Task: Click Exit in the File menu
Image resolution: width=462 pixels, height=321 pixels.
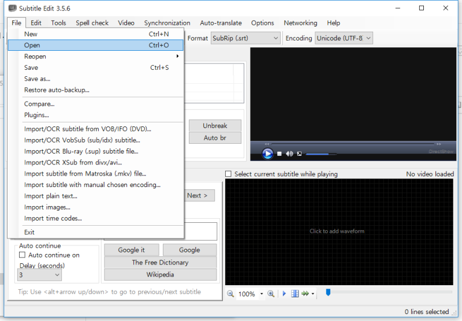Action: point(96,232)
